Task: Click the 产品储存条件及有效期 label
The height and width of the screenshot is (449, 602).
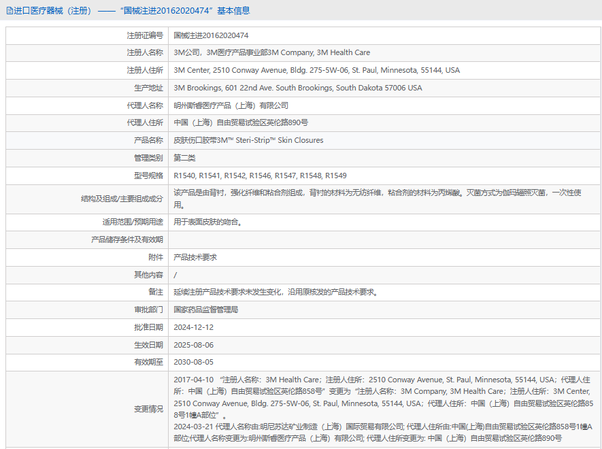Action: click(127, 239)
